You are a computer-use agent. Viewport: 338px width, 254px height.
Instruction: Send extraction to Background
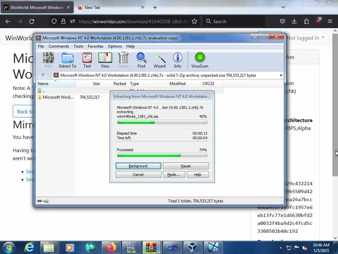point(138,166)
